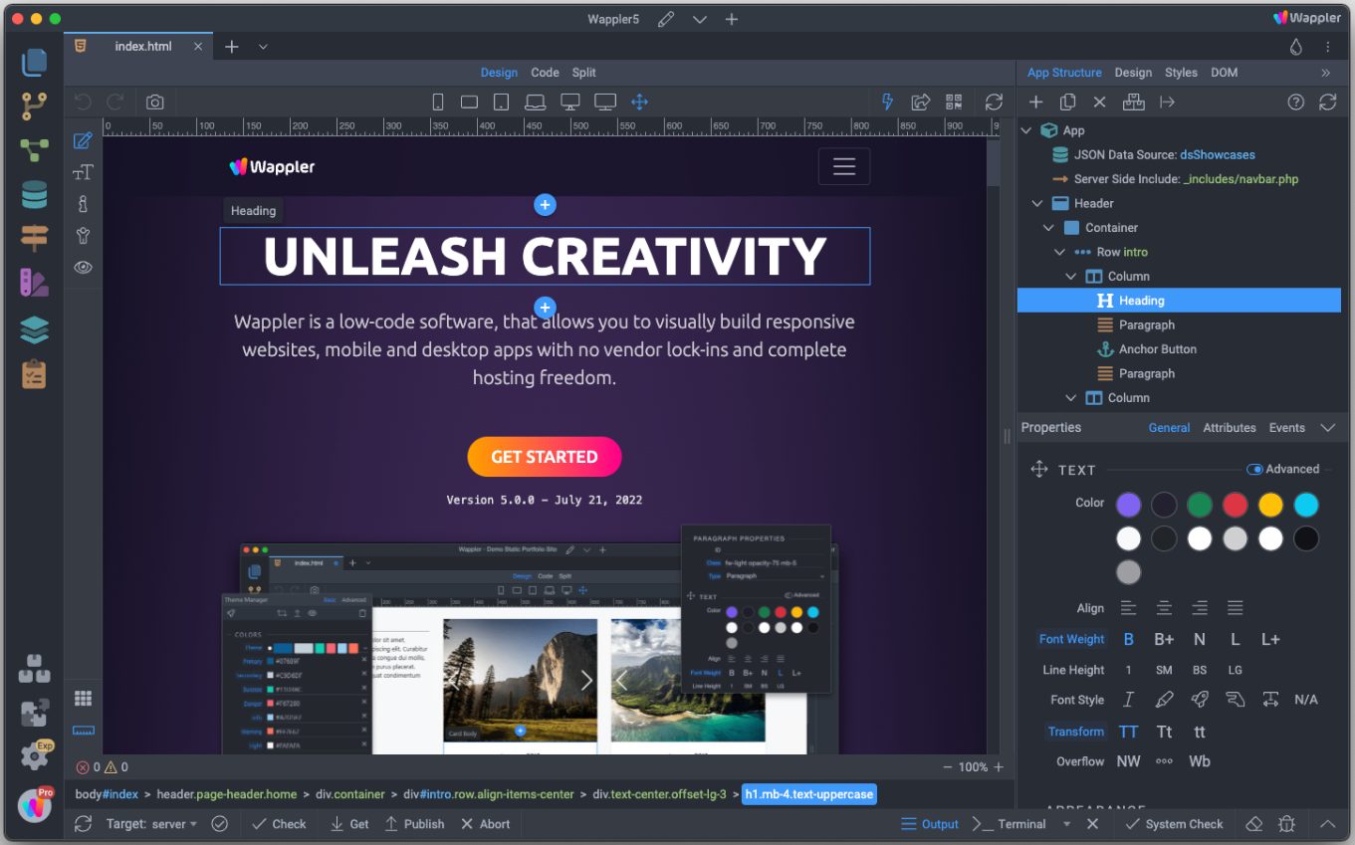Set Font Weight to N normal
Screen dimensions: 1355x845
click(x=1200, y=639)
